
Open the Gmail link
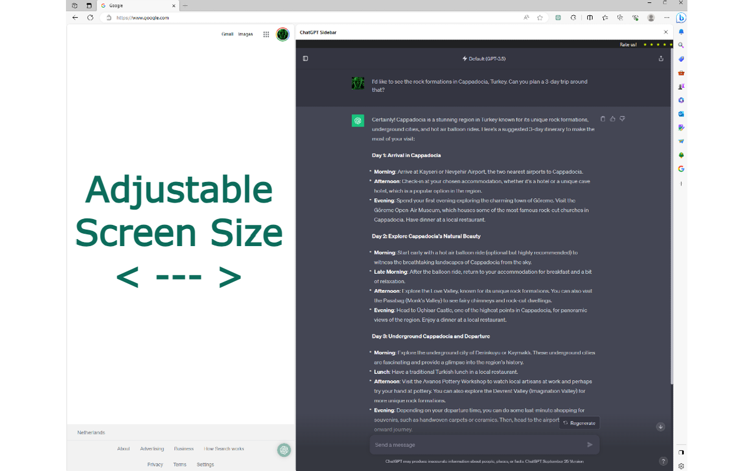click(227, 34)
